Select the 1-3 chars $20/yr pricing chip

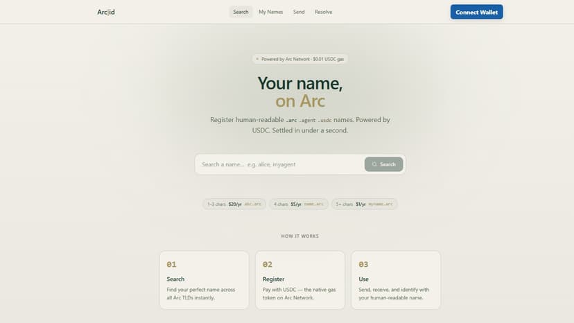234,204
